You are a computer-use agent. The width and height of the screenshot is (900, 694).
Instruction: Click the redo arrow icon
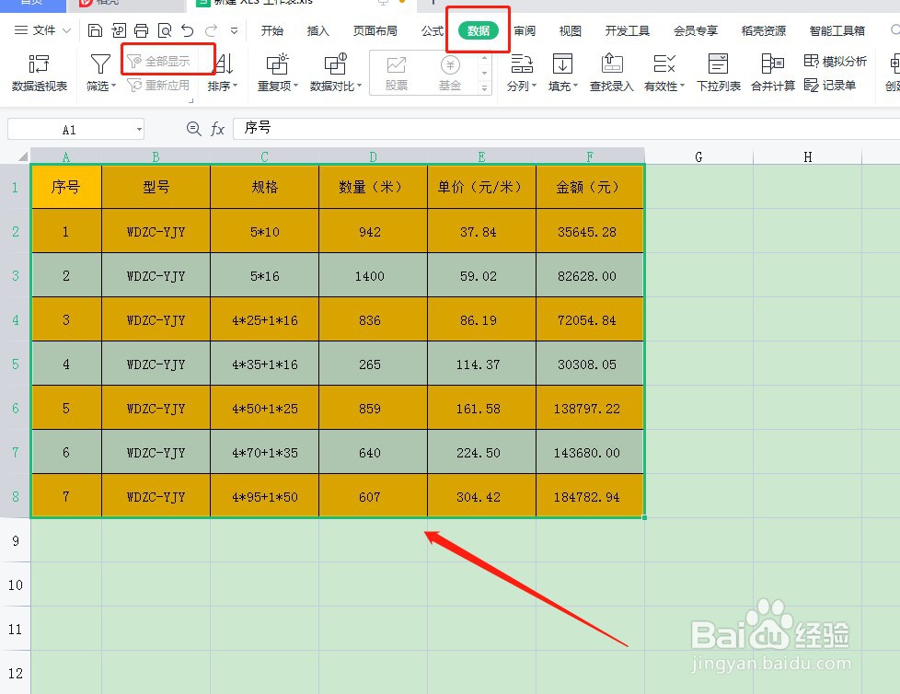[x=211, y=30]
